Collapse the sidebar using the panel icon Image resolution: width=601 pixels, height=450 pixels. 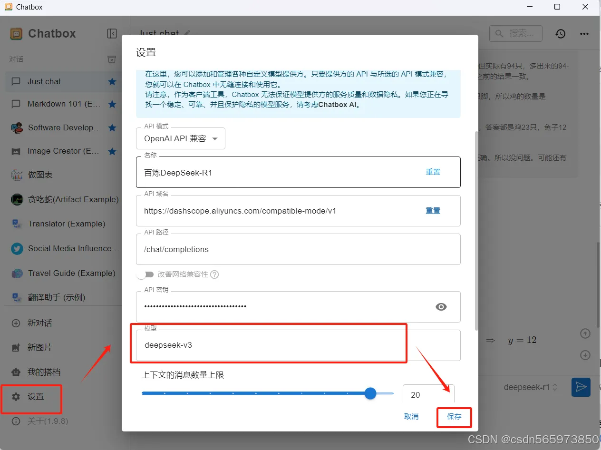112,33
